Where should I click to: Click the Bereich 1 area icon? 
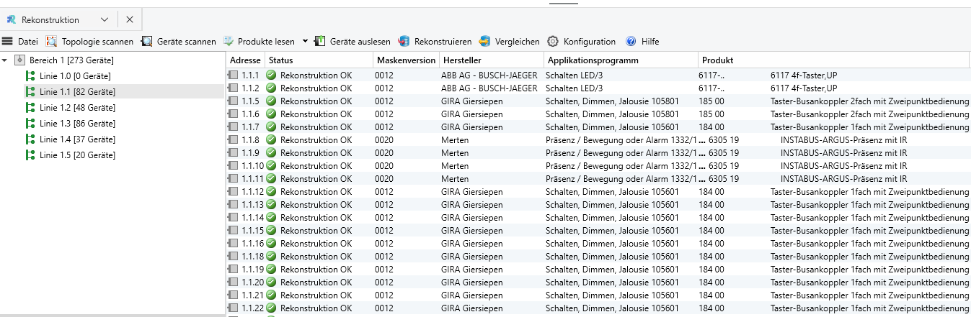[x=19, y=60]
